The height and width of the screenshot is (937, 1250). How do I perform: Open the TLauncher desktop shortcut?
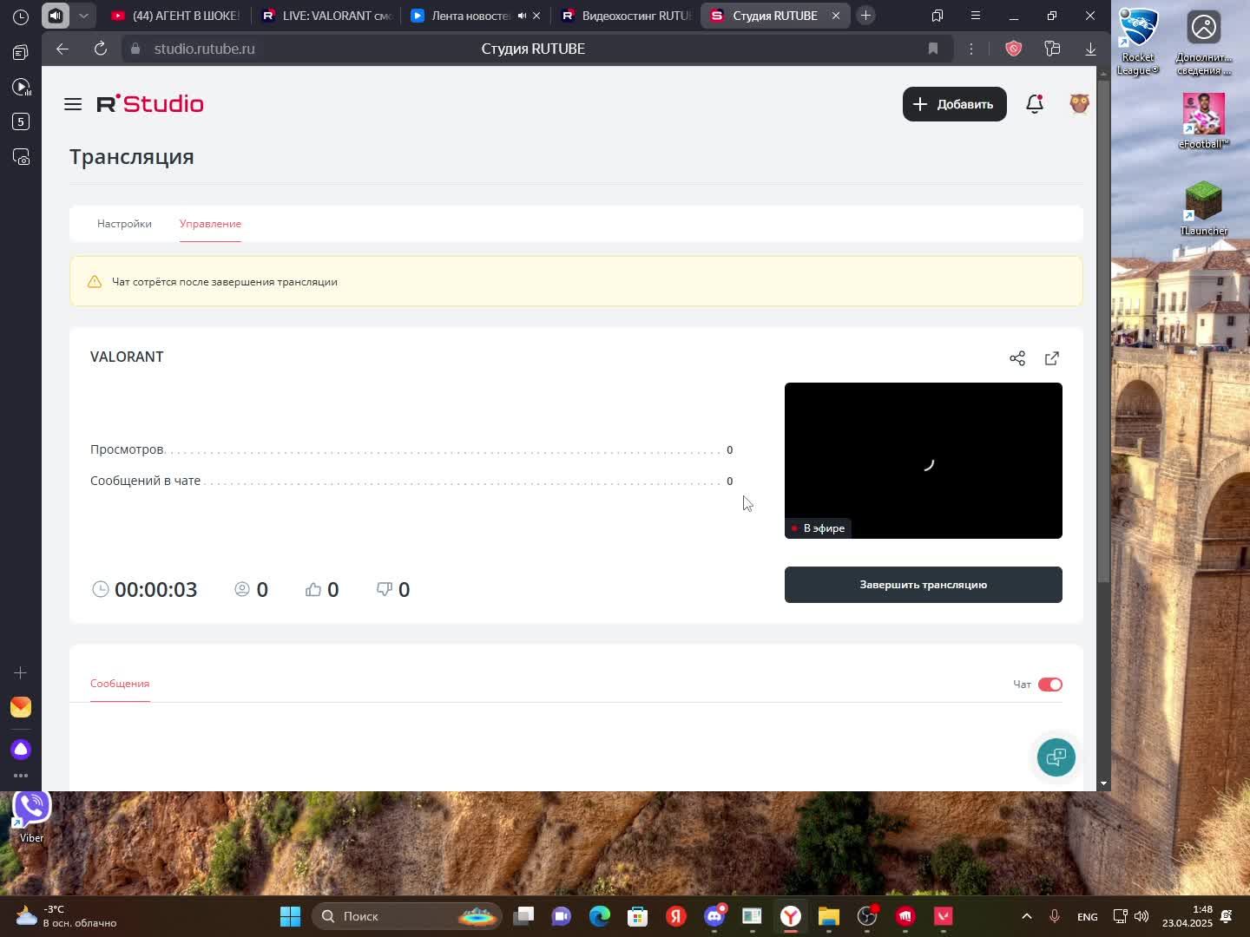click(x=1203, y=208)
